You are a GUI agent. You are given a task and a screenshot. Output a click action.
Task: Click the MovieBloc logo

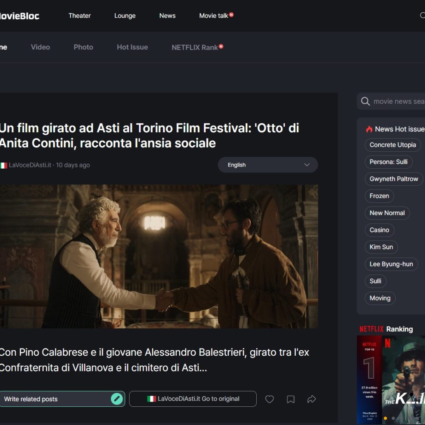coord(19,15)
